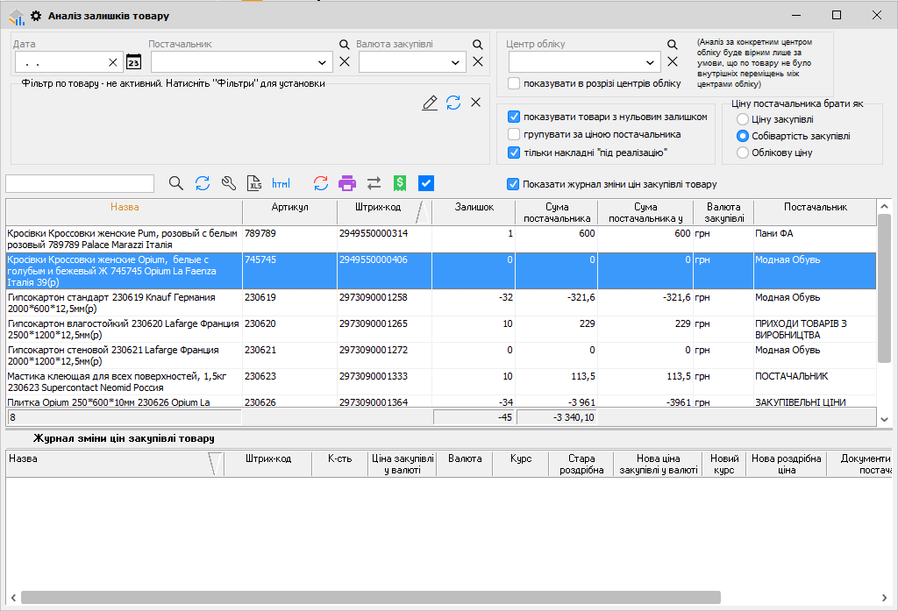Check 'групувати за ціною постачальника'

[515, 134]
